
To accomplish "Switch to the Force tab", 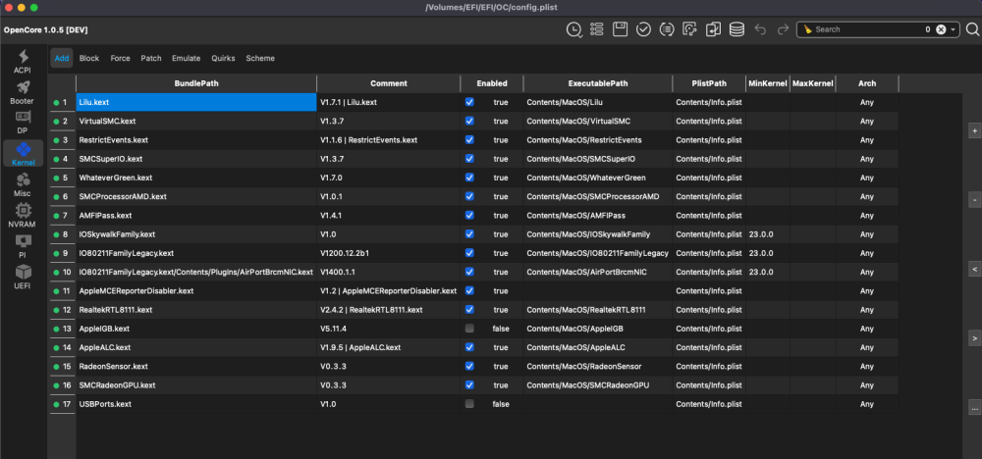I will point(120,58).
